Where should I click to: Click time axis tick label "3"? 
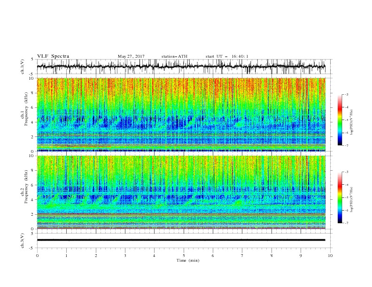coord(125,256)
